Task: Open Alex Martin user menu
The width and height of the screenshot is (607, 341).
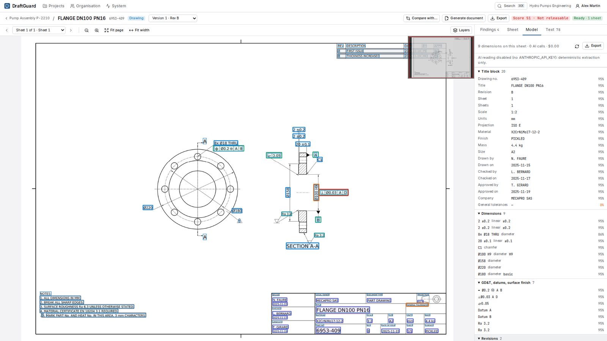Action: click(x=588, y=6)
